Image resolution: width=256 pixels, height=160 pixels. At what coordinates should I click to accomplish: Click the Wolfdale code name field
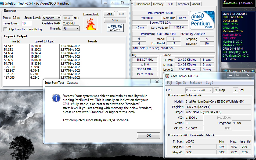pyautogui.click(x=147, y=18)
